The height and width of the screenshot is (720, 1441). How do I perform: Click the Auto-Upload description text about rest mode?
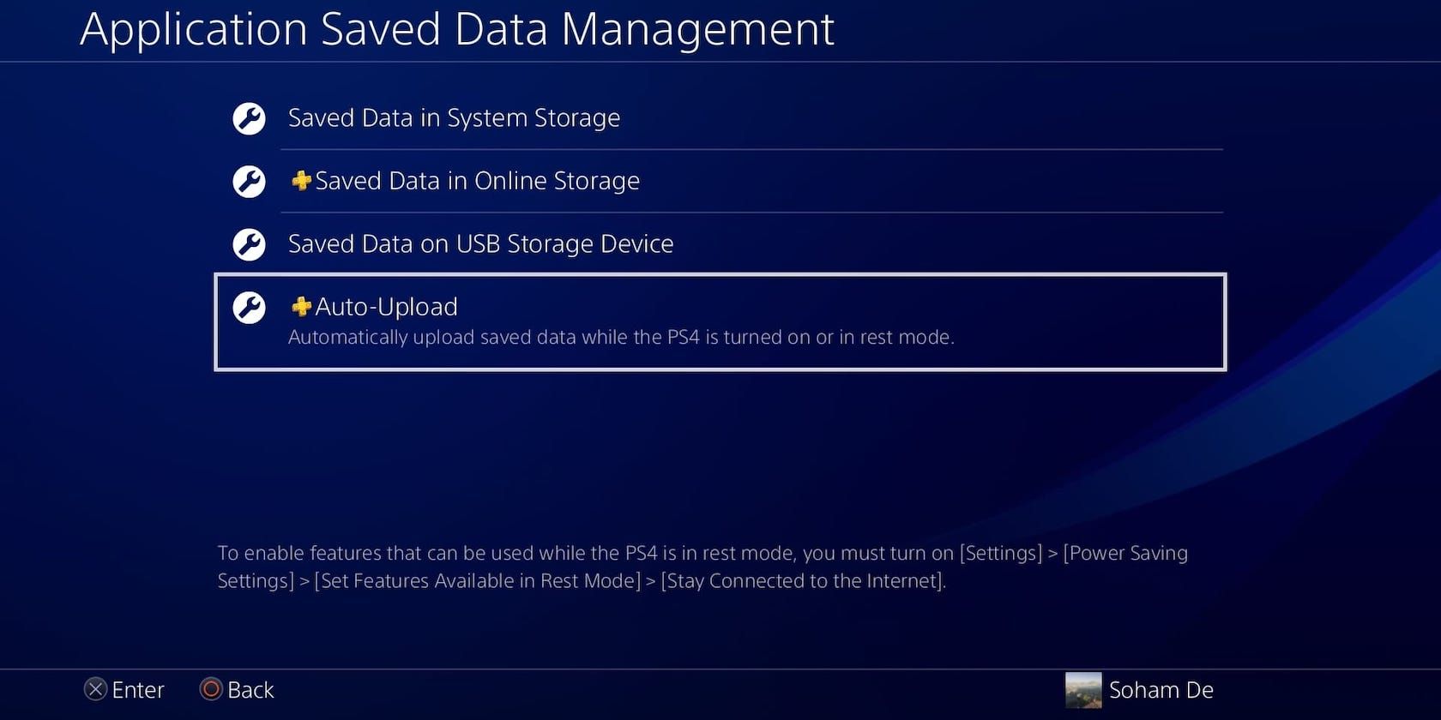coord(620,337)
